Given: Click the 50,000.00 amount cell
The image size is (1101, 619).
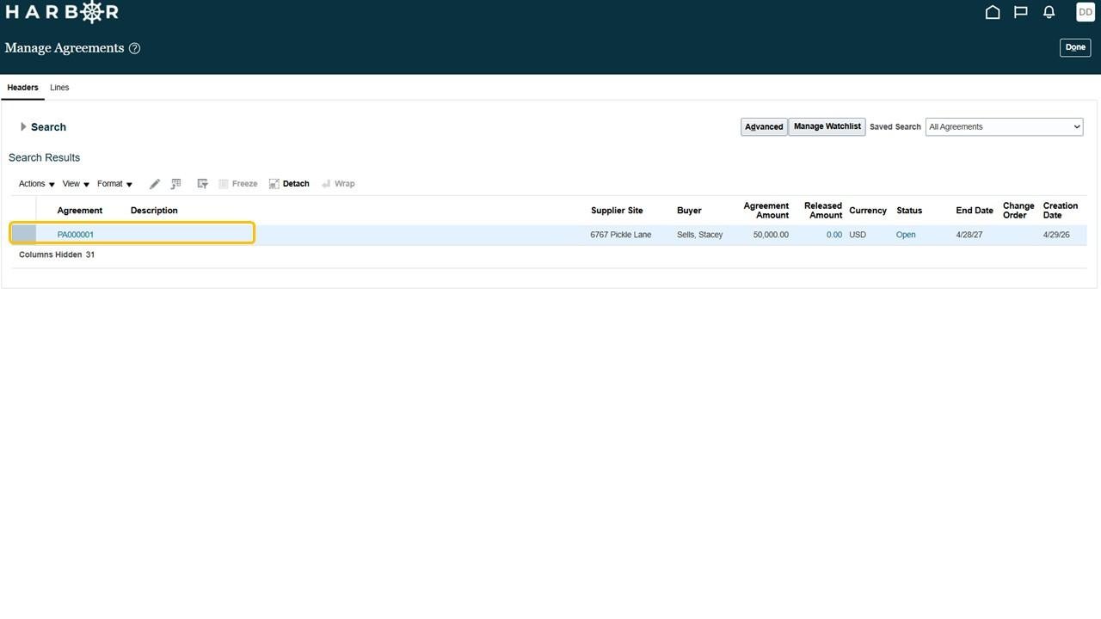Looking at the screenshot, I should pyautogui.click(x=771, y=235).
